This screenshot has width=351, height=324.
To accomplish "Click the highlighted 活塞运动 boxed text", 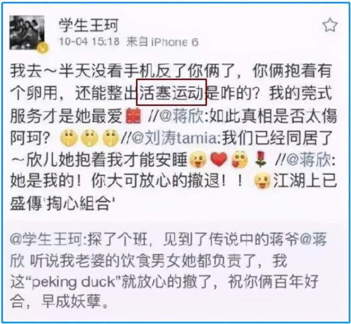I will 172,92.
